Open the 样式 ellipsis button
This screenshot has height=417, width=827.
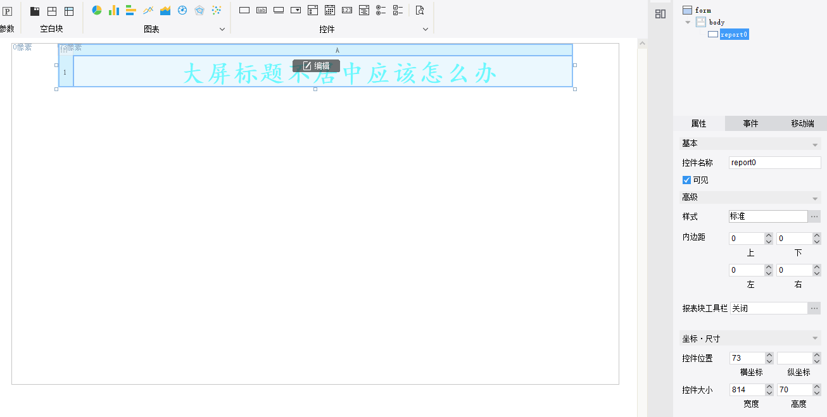[x=815, y=216]
